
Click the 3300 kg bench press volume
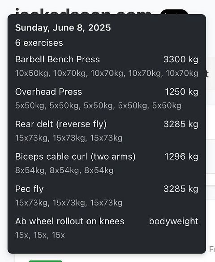point(181,59)
